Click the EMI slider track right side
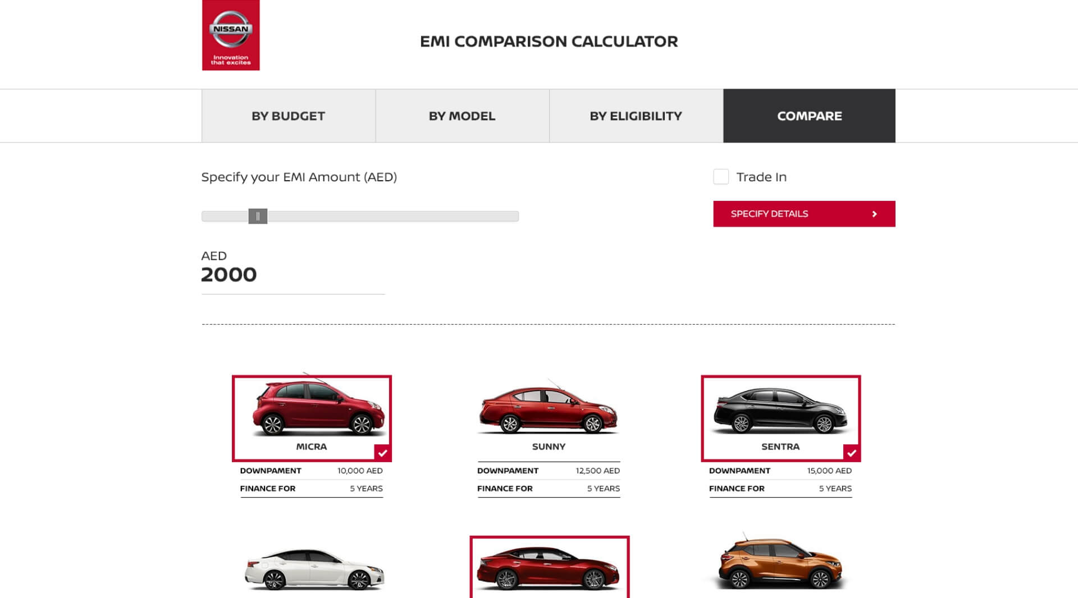Screen dimensions: 1078x598 393,216
